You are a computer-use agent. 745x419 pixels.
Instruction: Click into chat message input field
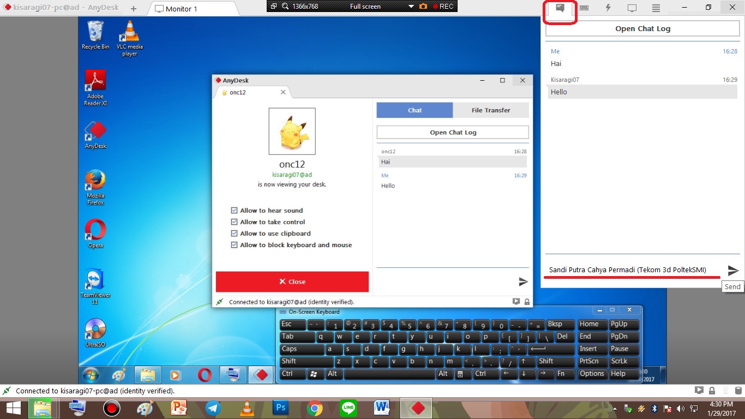(634, 270)
